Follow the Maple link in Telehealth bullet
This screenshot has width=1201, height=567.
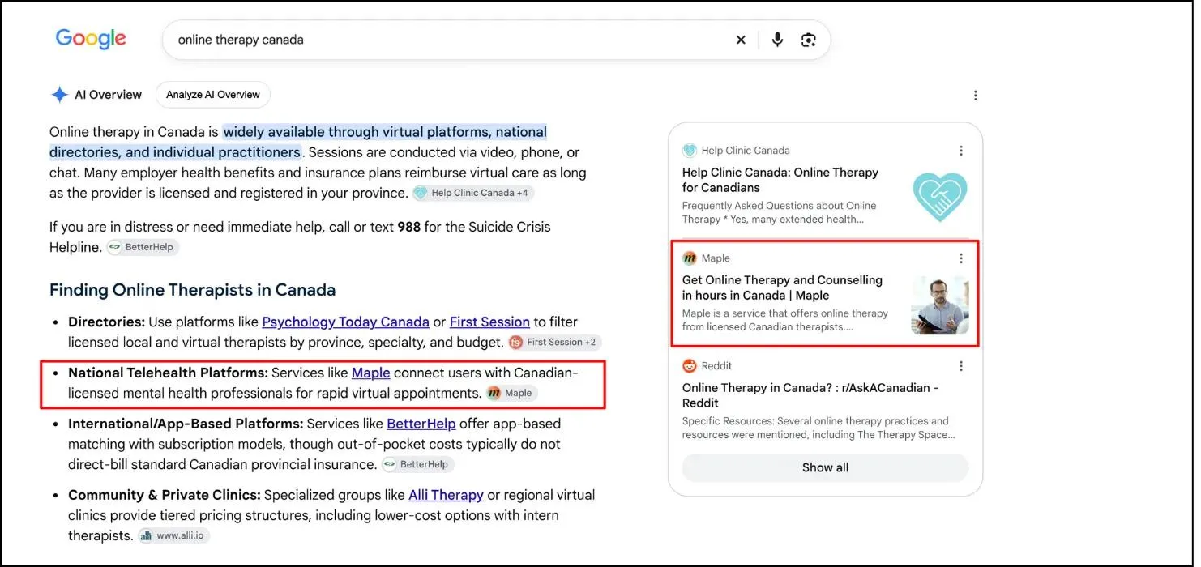tap(371, 373)
